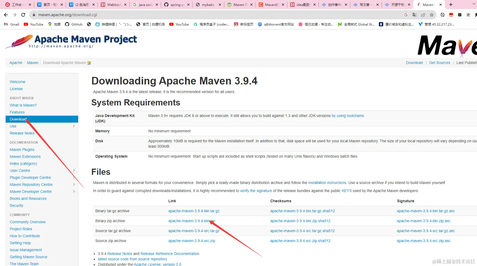Open the KEYS link
477x266 pixels.
(x=347, y=191)
